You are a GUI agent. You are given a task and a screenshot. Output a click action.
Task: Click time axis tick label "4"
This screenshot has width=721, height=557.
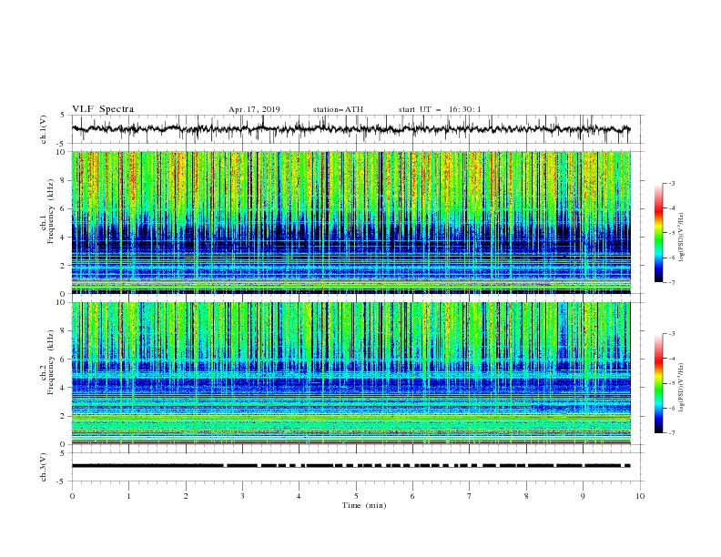click(299, 496)
